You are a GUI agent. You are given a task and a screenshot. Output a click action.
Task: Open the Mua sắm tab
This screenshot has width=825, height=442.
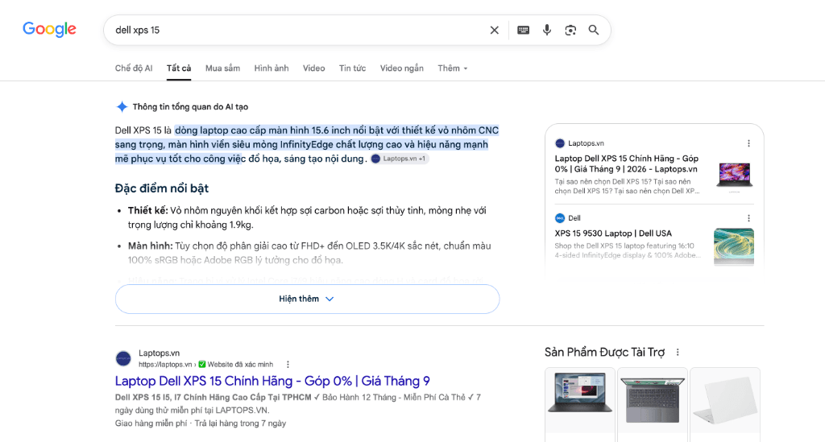coord(222,68)
